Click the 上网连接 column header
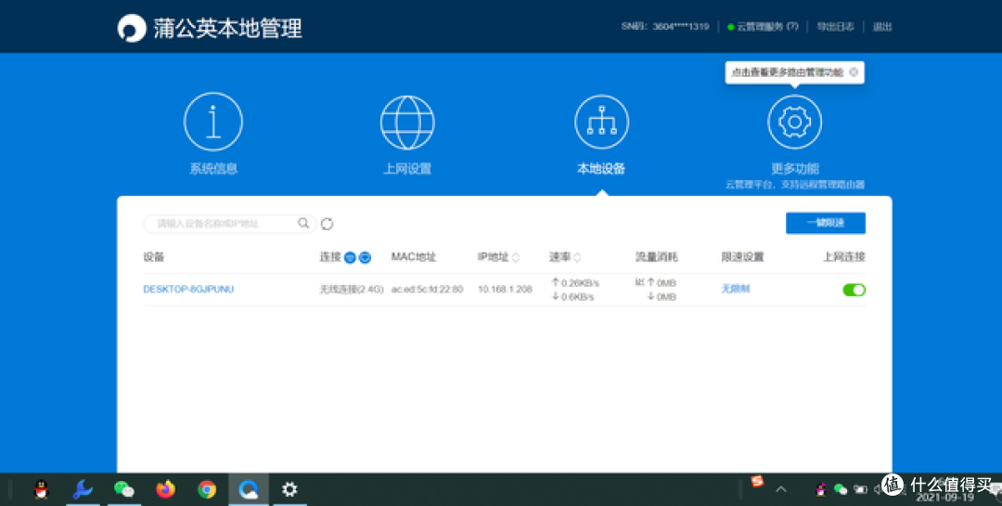This screenshot has width=1002, height=506. (x=844, y=257)
